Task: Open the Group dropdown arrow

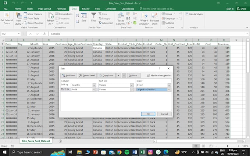Action: pos(174,14)
